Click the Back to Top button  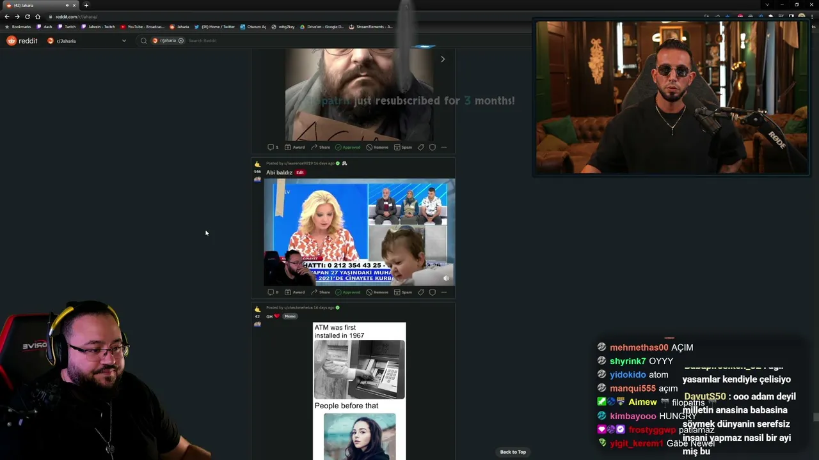click(x=513, y=452)
